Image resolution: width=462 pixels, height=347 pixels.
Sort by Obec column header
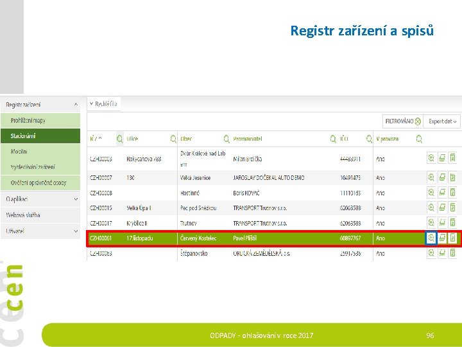pyautogui.click(x=186, y=139)
